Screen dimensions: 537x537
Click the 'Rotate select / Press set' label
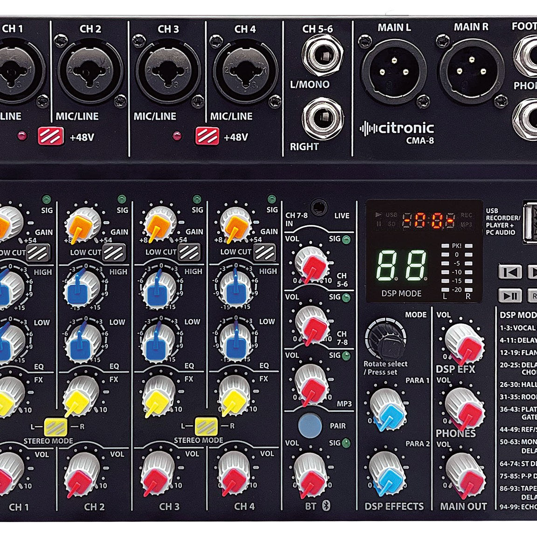[386, 368]
